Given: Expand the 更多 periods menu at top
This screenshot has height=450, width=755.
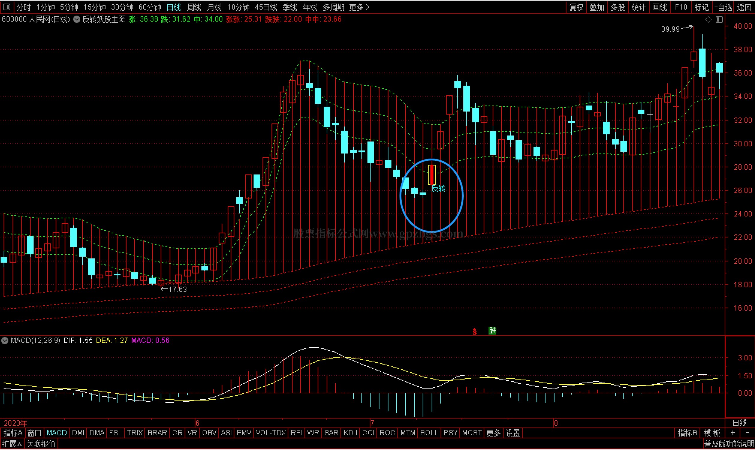Looking at the screenshot, I should 359,7.
